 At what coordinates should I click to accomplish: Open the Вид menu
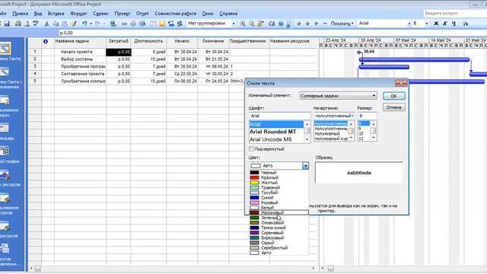coord(38,14)
